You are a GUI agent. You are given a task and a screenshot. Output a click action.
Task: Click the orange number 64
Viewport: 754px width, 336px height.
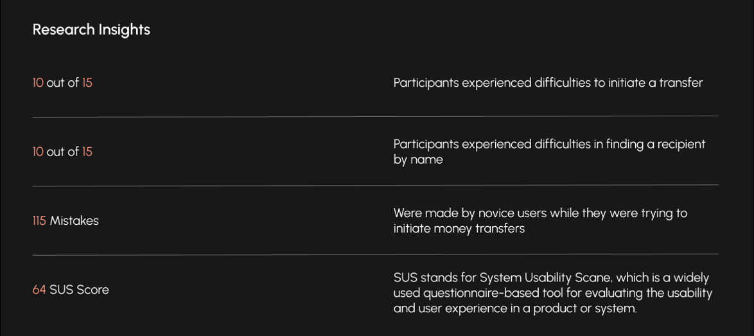click(x=39, y=290)
